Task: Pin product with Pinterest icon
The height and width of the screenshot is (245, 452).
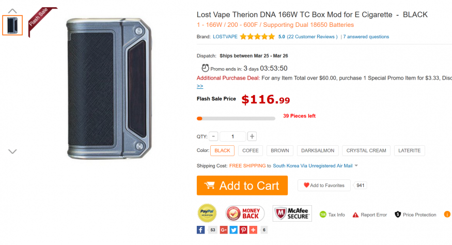Action: pos(243,230)
